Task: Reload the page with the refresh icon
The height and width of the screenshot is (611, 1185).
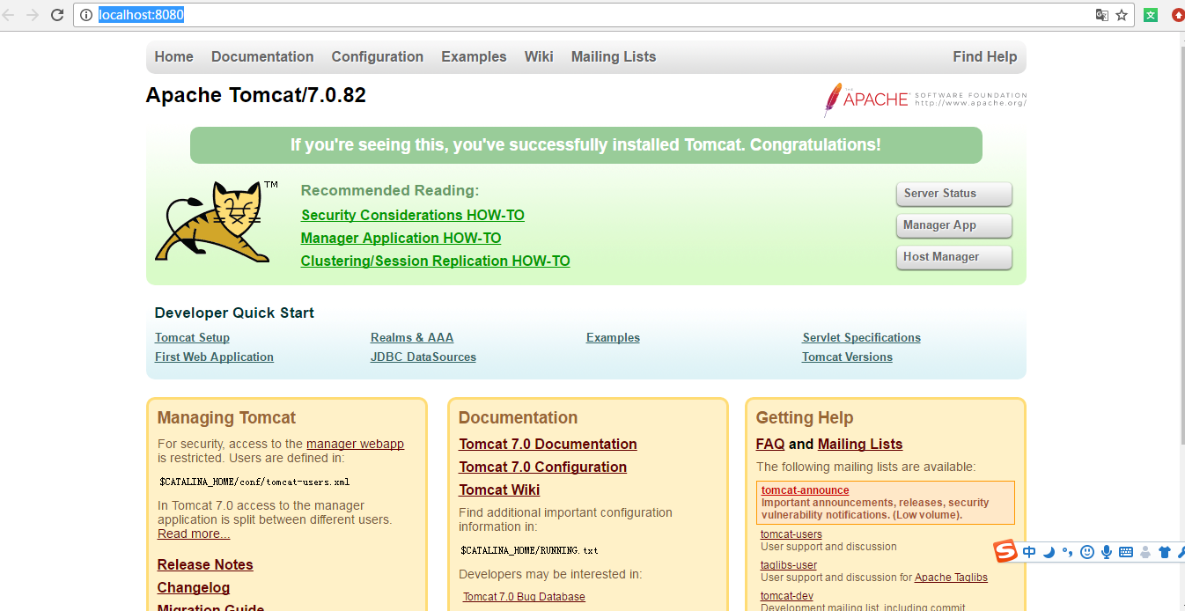Action: pos(57,15)
